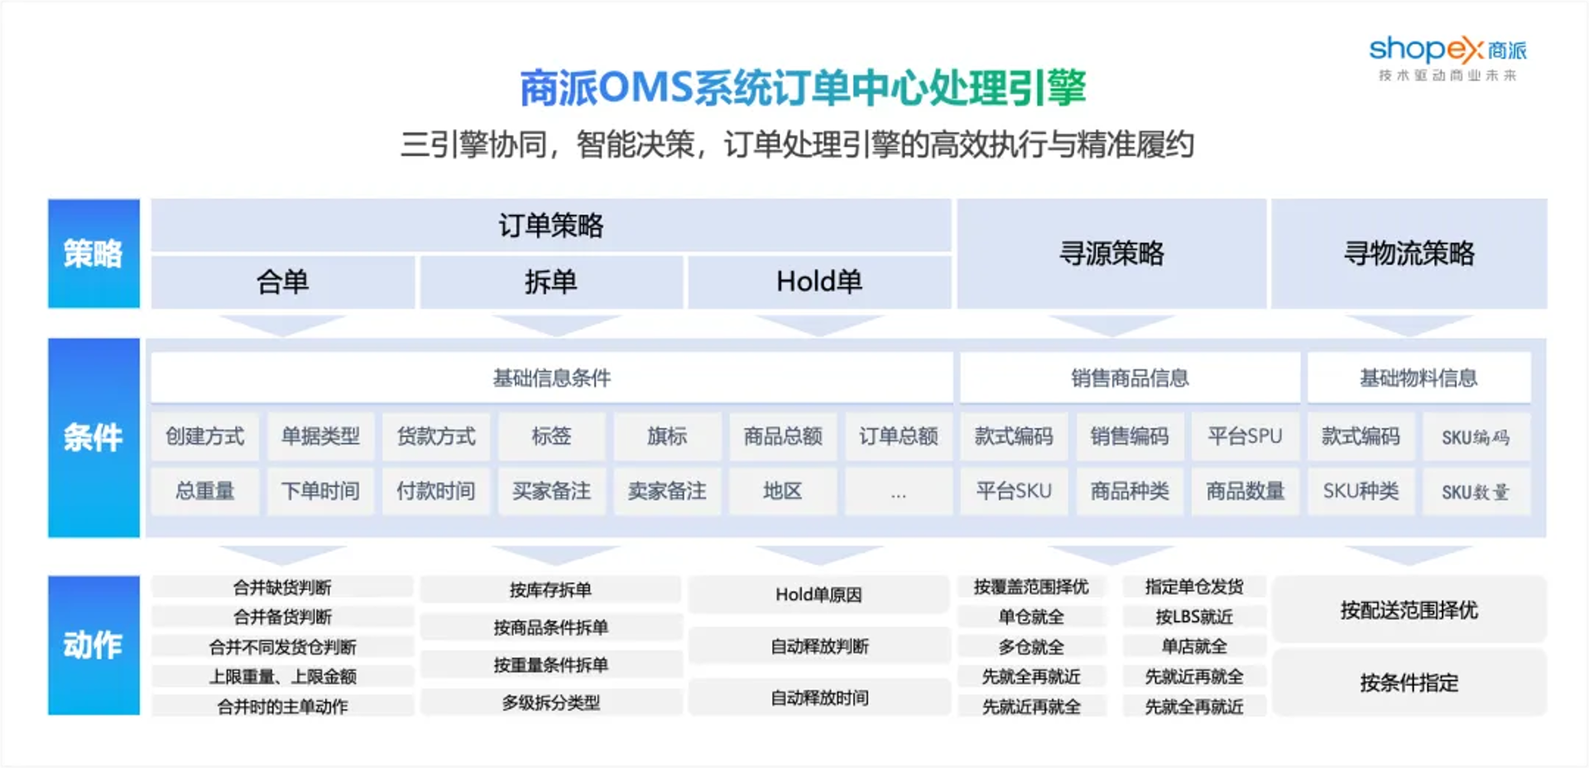Click the 订单总额 condition cell
The height and width of the screenshot is (768, 1589).
pyautogui.click(x=898, y=436)
